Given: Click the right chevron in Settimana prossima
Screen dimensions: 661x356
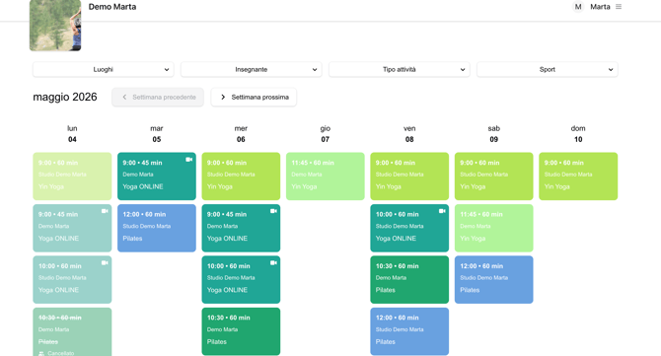Looking at the screenshot, I should coord(223,97).
